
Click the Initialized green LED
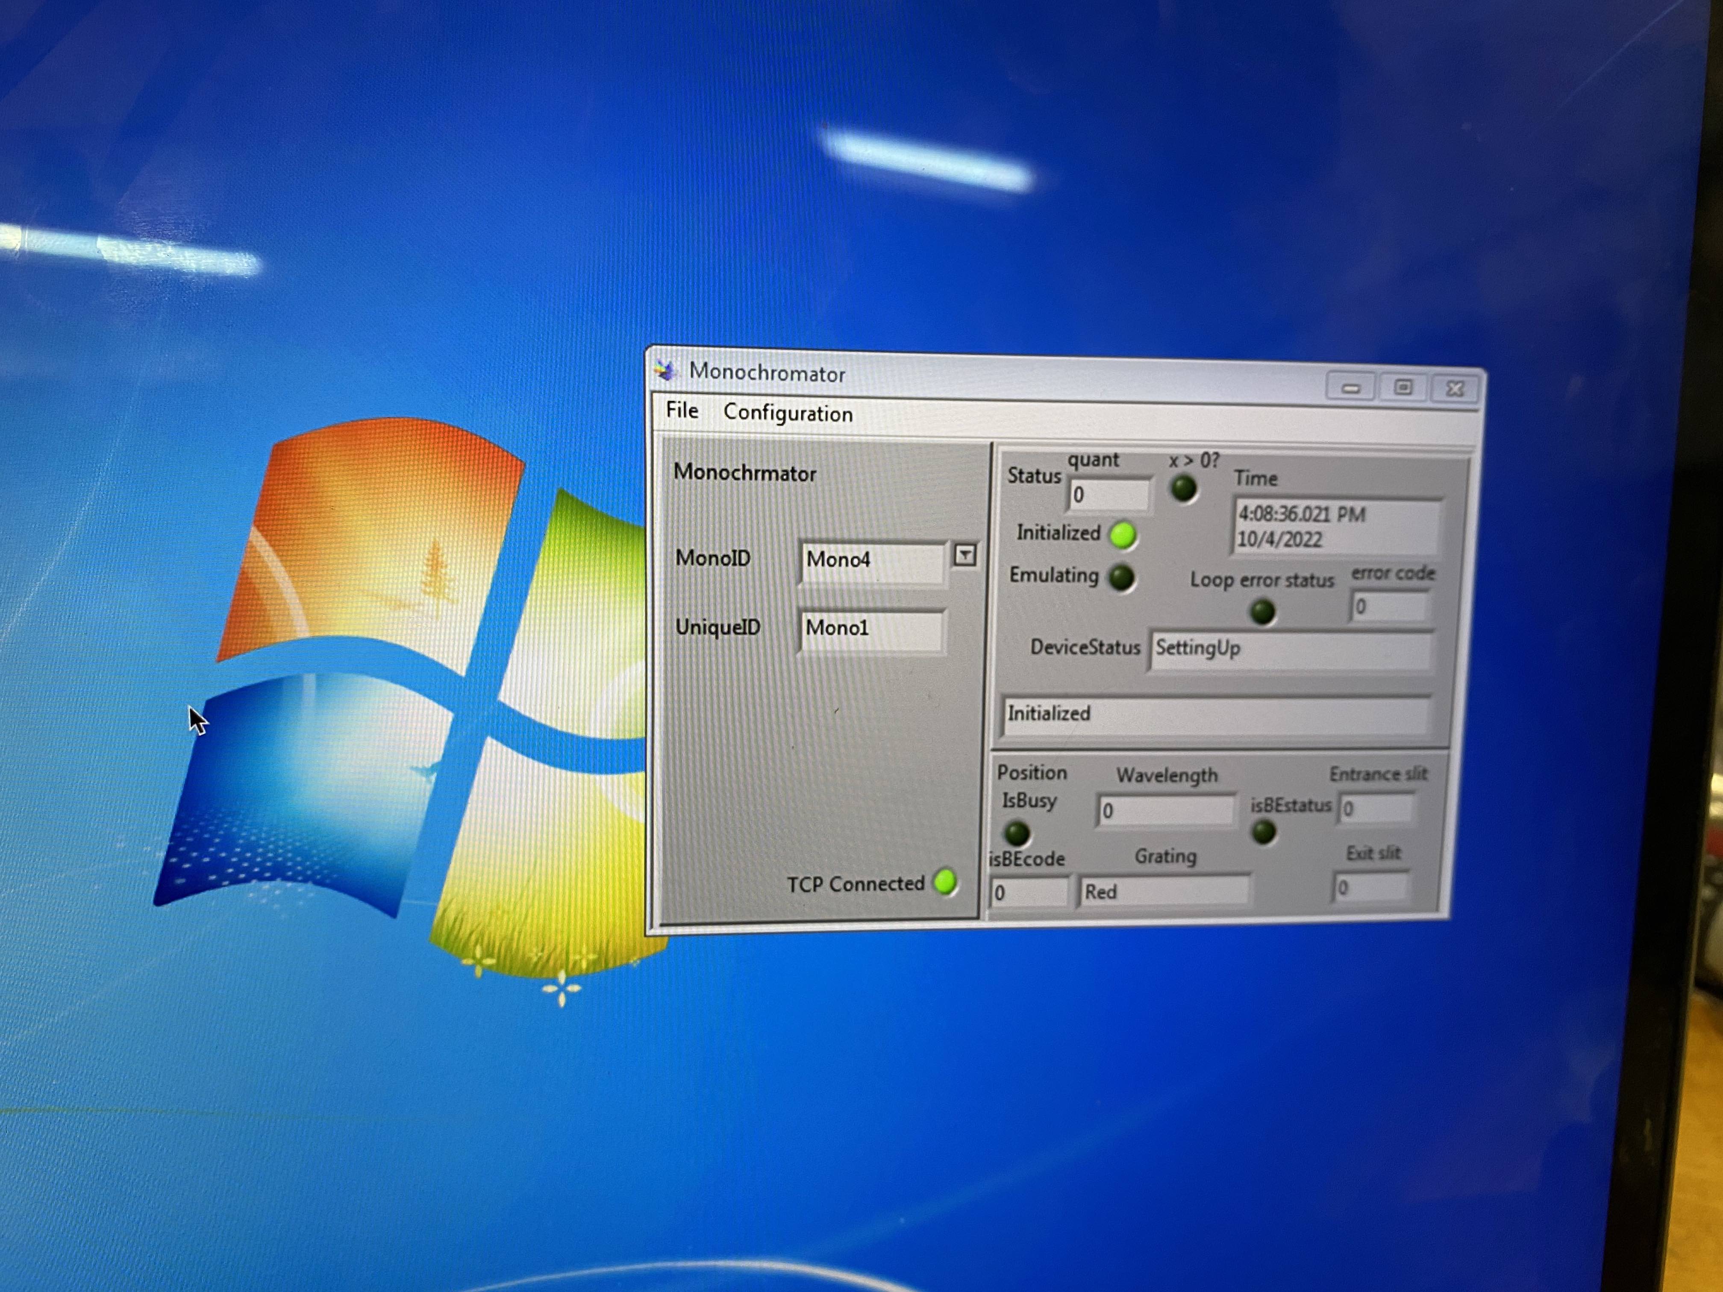[x=1123, y=535]
